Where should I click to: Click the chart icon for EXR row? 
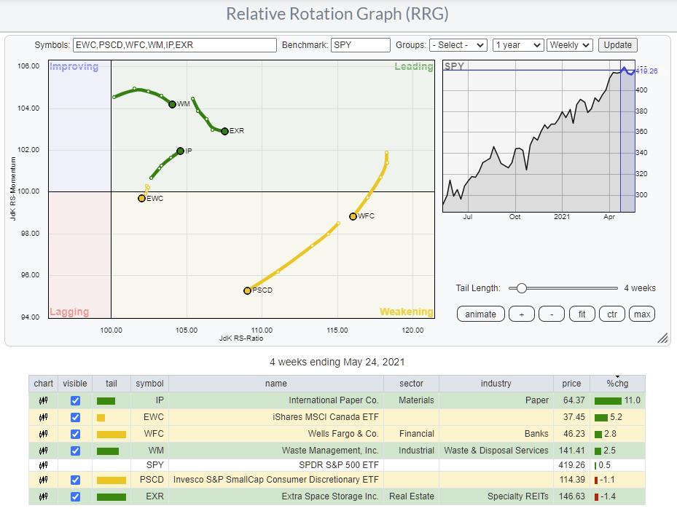tap(44, 496)
